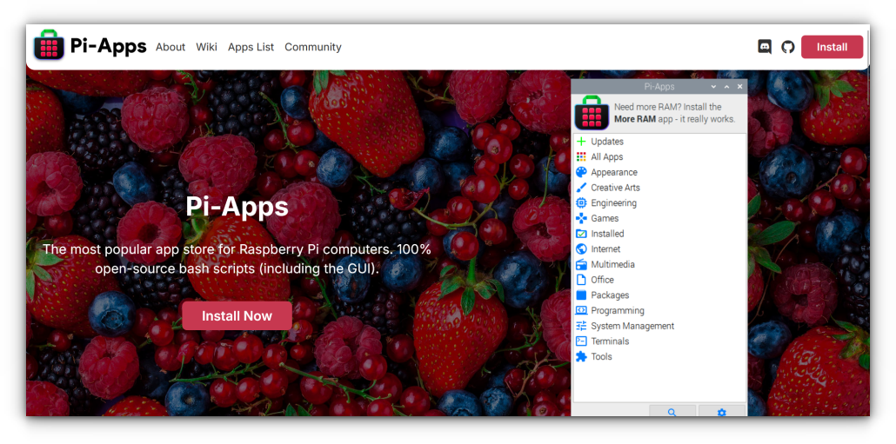The image size is (896, 444).
Task: Go to the Apps List page
Action: click(251, 47)
